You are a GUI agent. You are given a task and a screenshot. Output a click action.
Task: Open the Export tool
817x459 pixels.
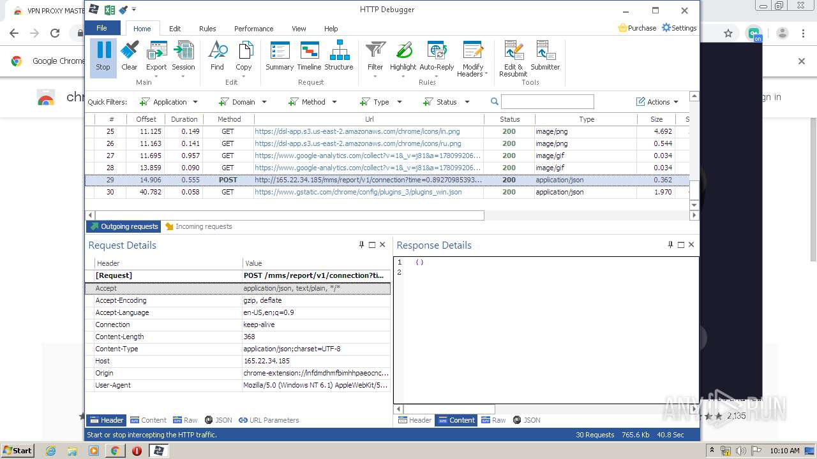coord(156,59)
